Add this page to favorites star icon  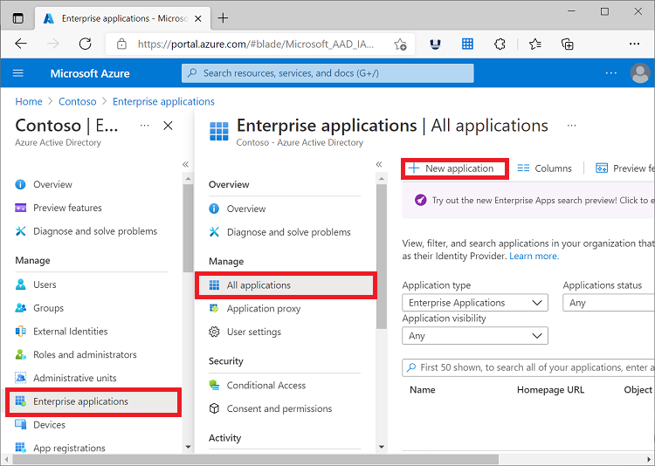tap(400, 45)
